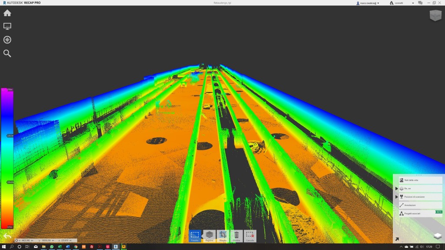445x250 pixels.
Task: Open the user account dropdown
Action: tap(368, 3)
